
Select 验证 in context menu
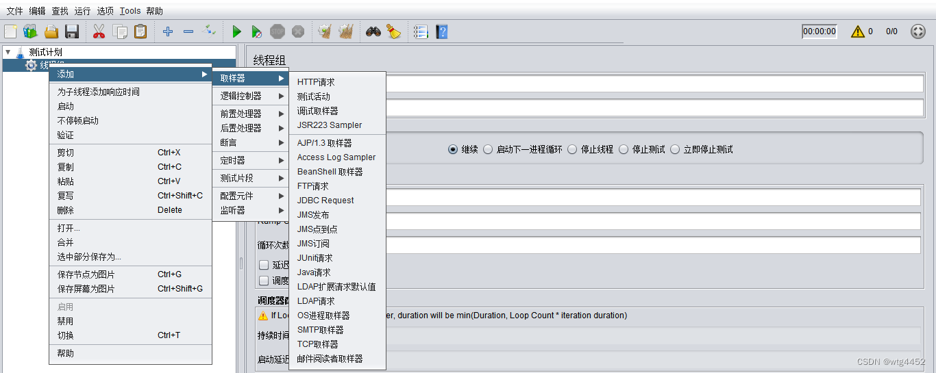tap(130, 135)
